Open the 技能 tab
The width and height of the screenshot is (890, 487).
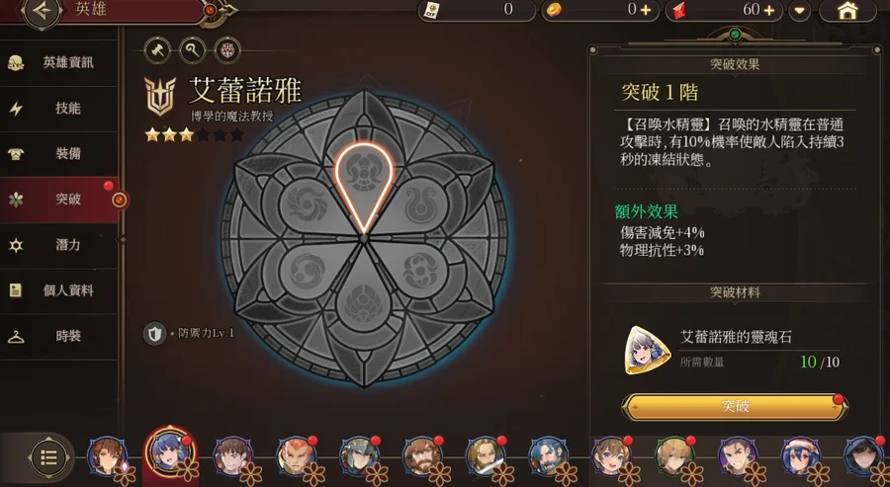[x=59, y=109]
